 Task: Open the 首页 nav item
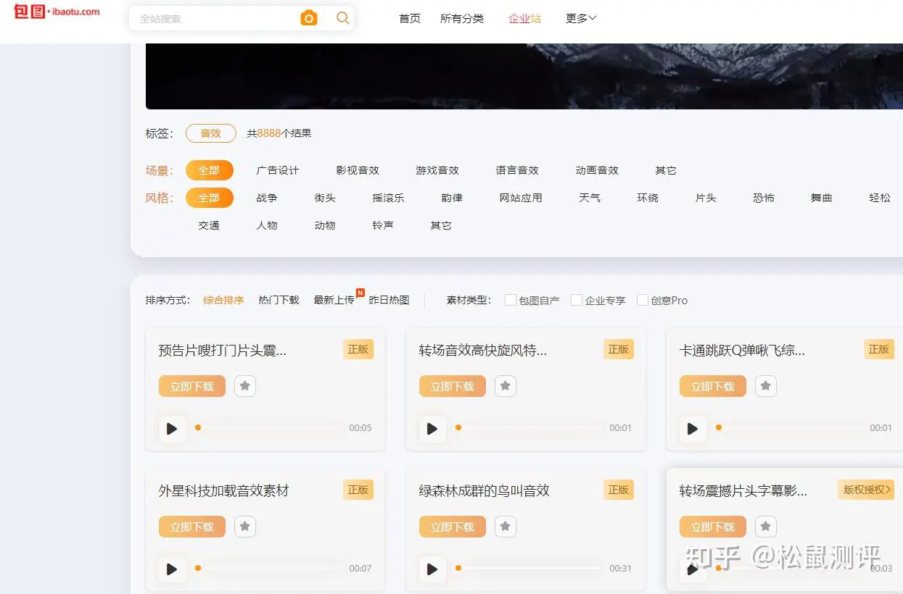[410, 18]
